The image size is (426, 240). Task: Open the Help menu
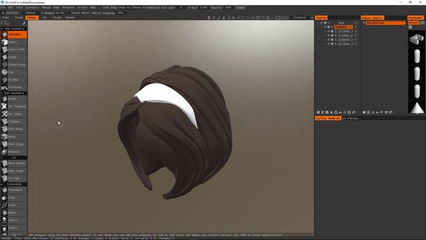[x=93, y=7]
